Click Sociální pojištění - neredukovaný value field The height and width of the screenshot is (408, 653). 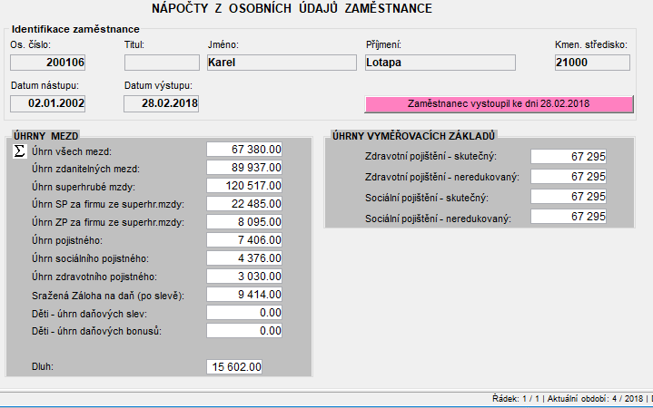[x=568, y=217]
